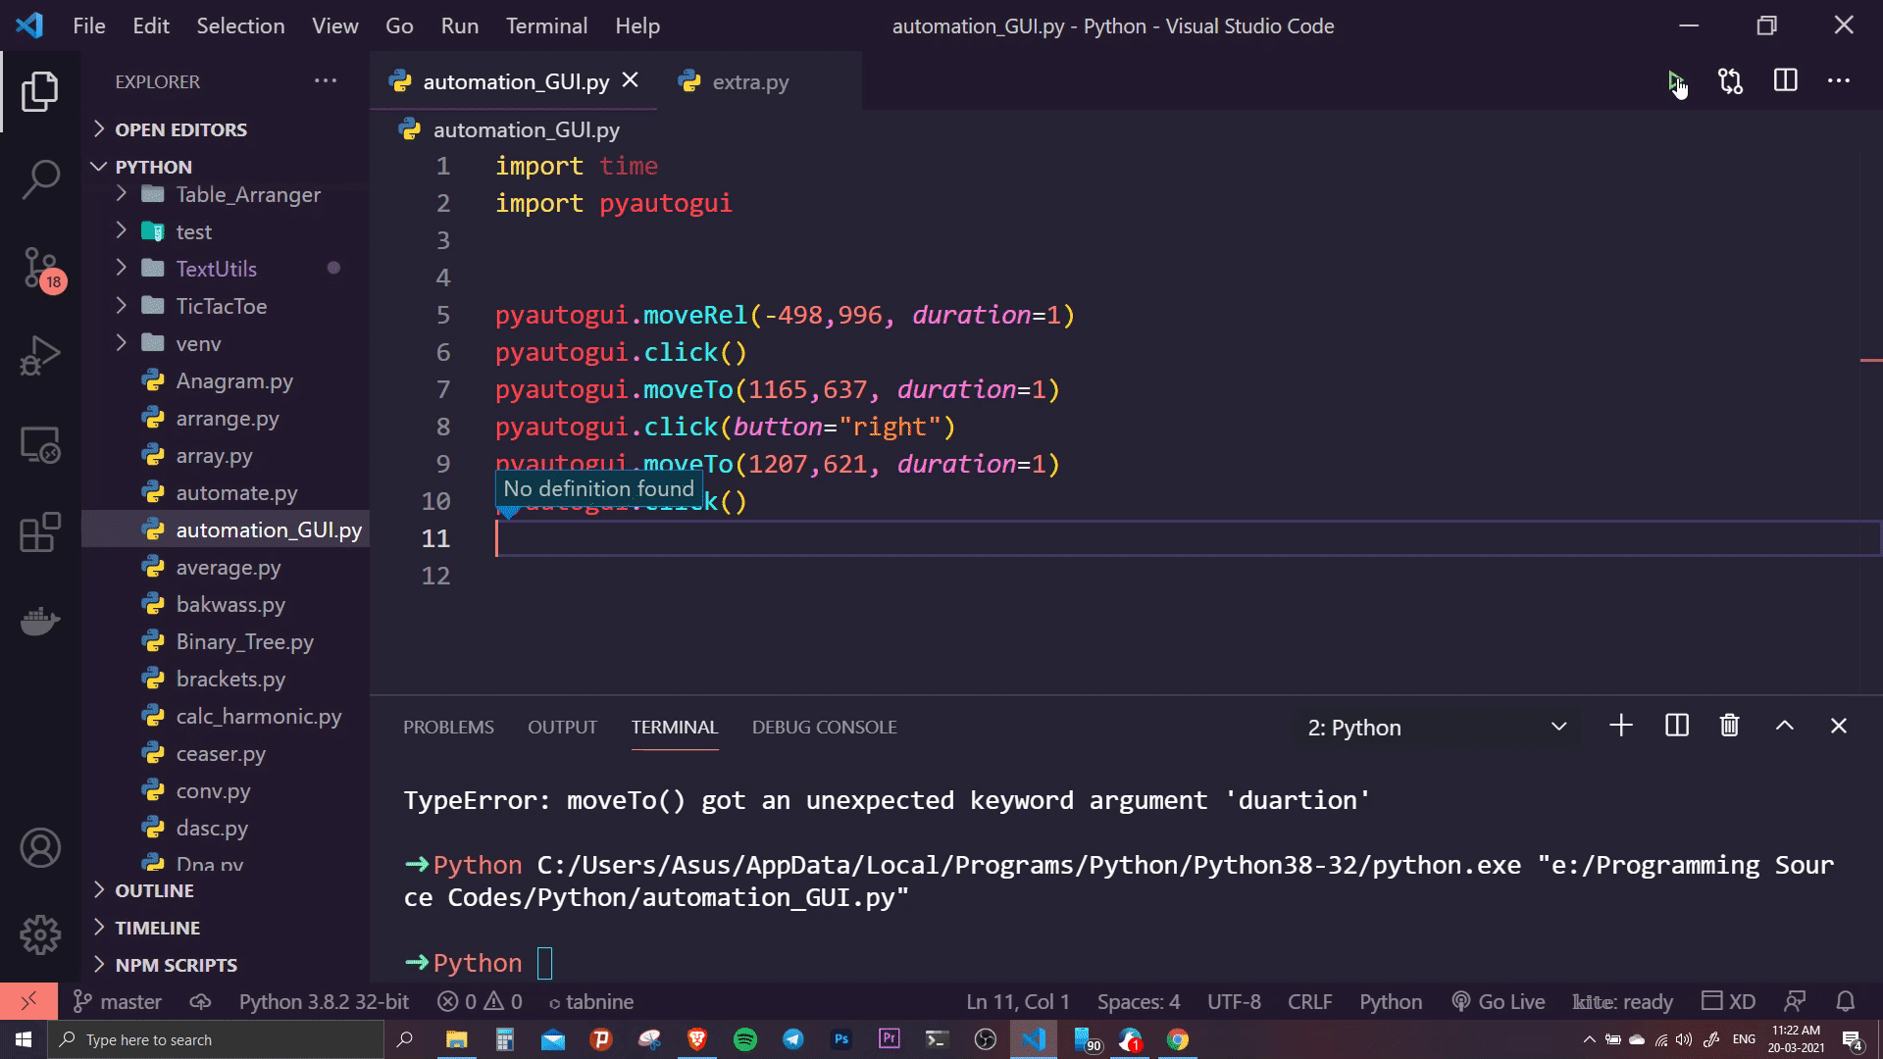Maximize the terminal panel

(1783, 726)
